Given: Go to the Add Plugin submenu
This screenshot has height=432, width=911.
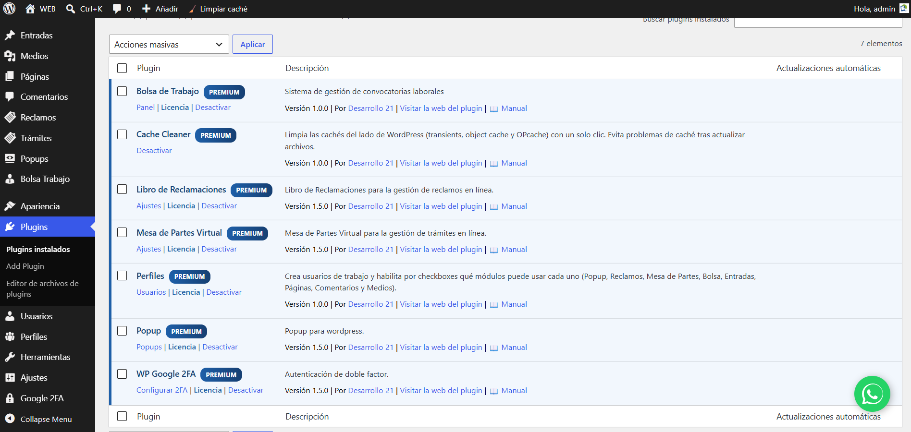Looking at the screenshot, I should coord(25,266).
